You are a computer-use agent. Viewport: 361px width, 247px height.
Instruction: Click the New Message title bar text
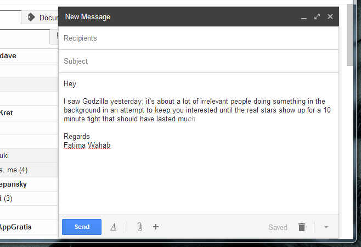click(88, 16)
